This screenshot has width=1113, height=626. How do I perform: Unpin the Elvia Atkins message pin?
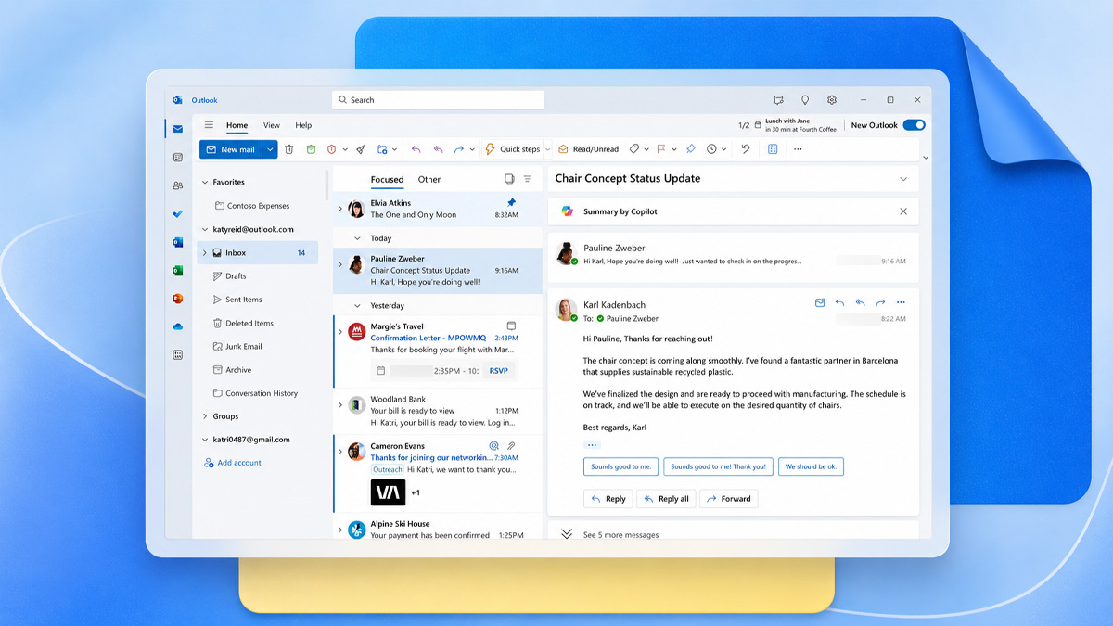(x=511, y=202)
